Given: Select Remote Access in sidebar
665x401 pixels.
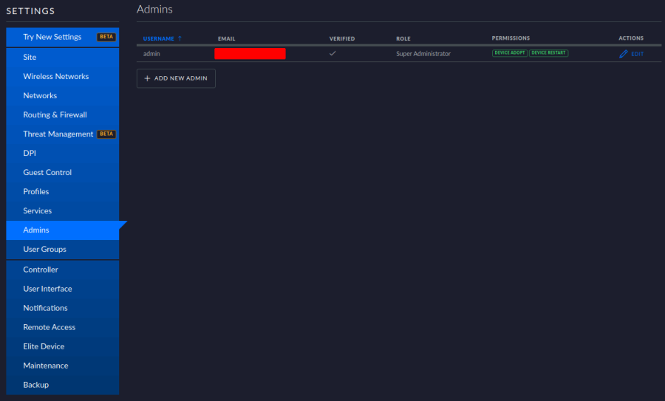Looking at the screenshot, I should 49,327.
